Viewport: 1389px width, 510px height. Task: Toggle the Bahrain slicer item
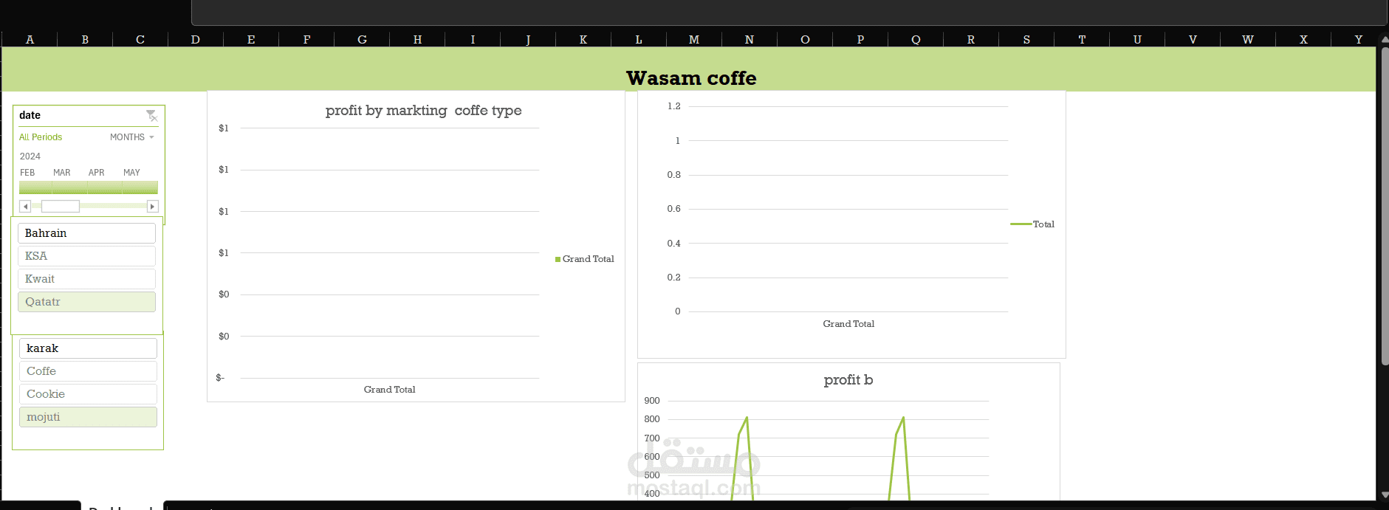(86, 233)
